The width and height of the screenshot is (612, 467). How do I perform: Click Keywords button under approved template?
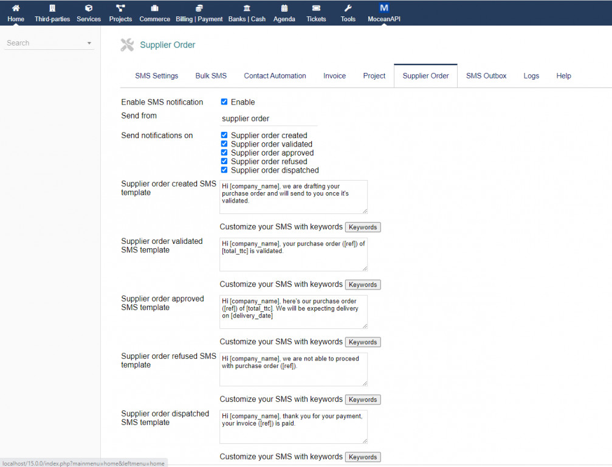click(x=363, y=342)
